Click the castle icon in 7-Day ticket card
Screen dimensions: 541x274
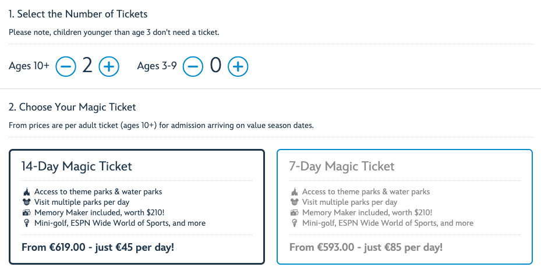(294, 192)
